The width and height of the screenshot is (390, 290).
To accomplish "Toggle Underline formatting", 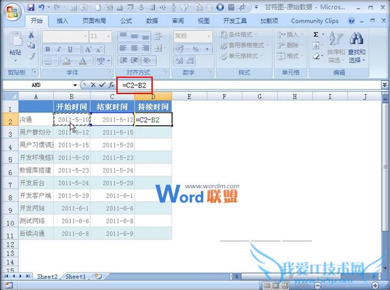I will point(70,49).
